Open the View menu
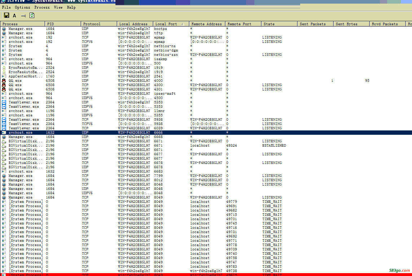The image size is (412, 276). [58, 7]
